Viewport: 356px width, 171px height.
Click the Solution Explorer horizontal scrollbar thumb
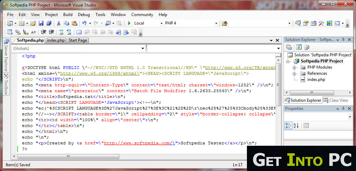click(x=312, y=92)
